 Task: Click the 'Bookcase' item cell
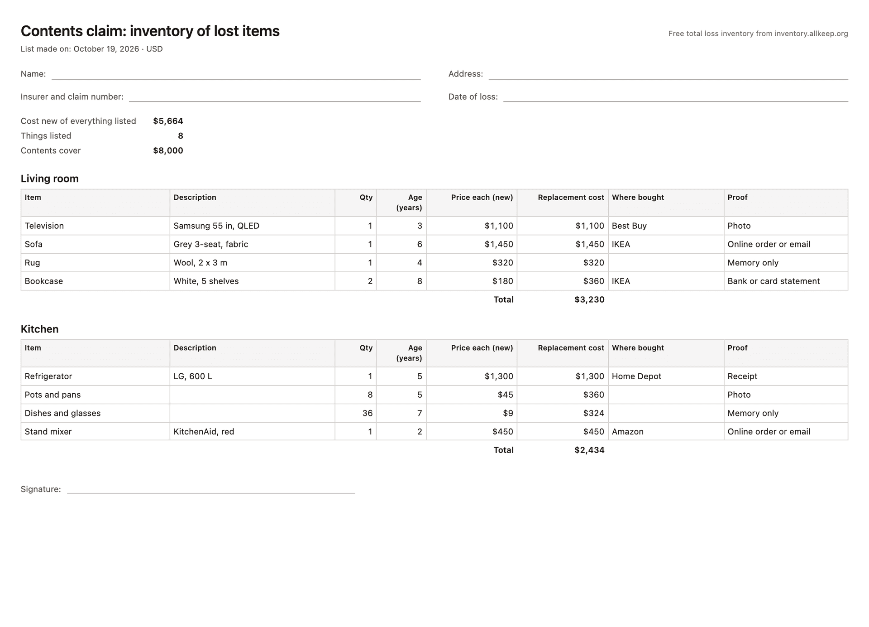tap(95, 281)
